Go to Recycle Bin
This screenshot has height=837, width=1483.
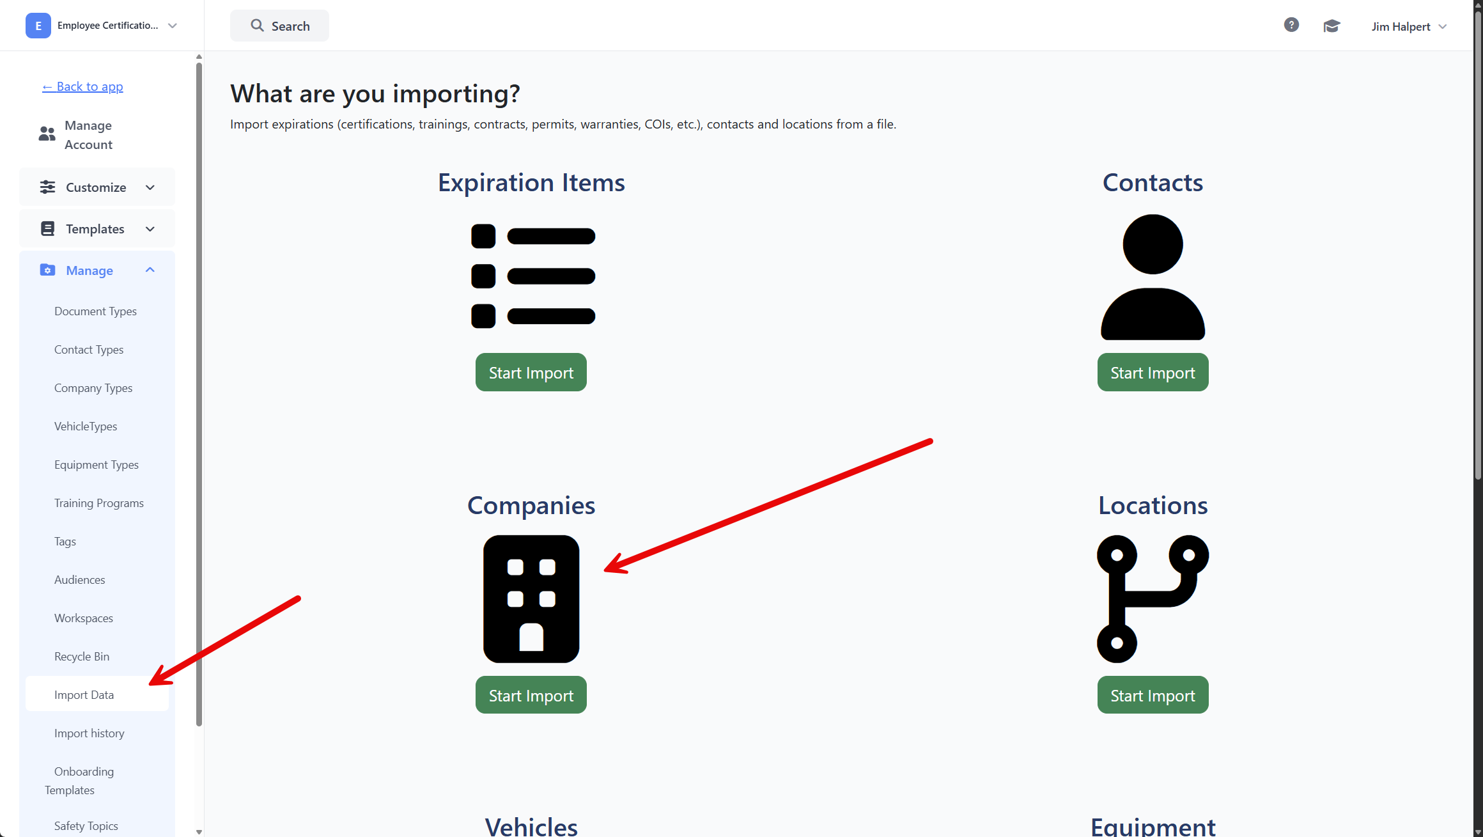click(82, 657)
